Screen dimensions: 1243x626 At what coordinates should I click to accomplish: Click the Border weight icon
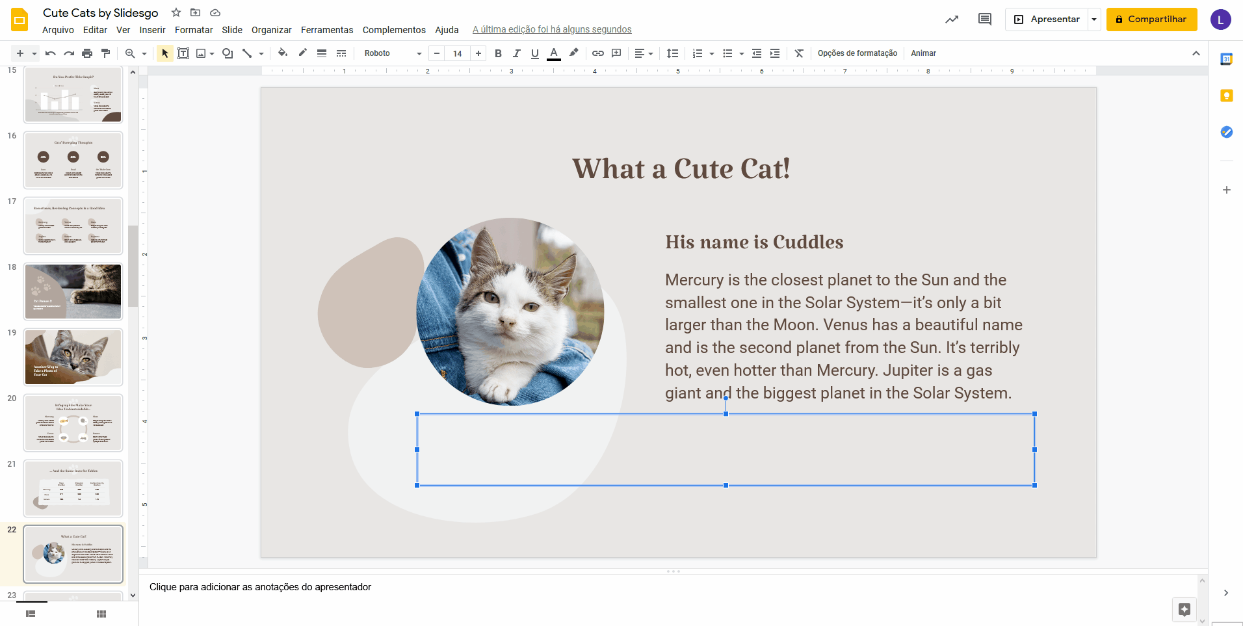pyautogui.click(x=322, y=53)
